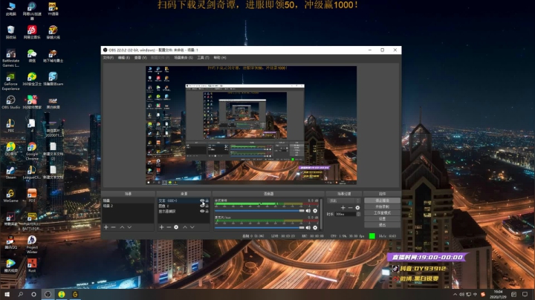This screenshot has width=535, height=300.
Task: Click the 开始录制 button
Action: point(382,206)
